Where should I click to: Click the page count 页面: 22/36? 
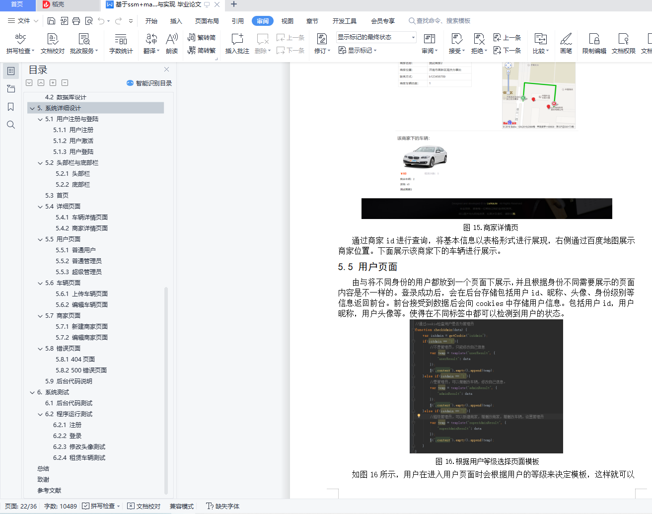pyautogui.click(x=21, y=506)
